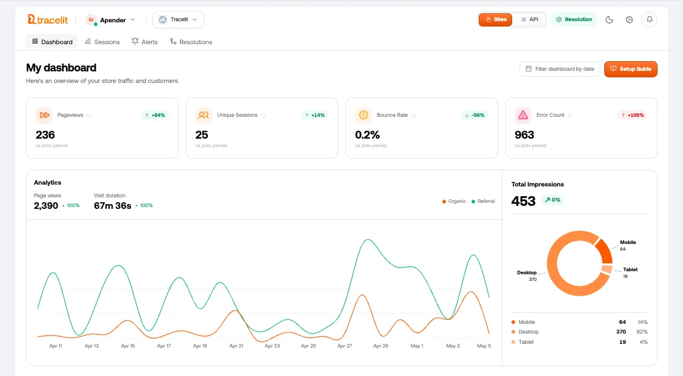Click the Analytics card title
Screen dimensions: 683x376
(x=47, y=183)
